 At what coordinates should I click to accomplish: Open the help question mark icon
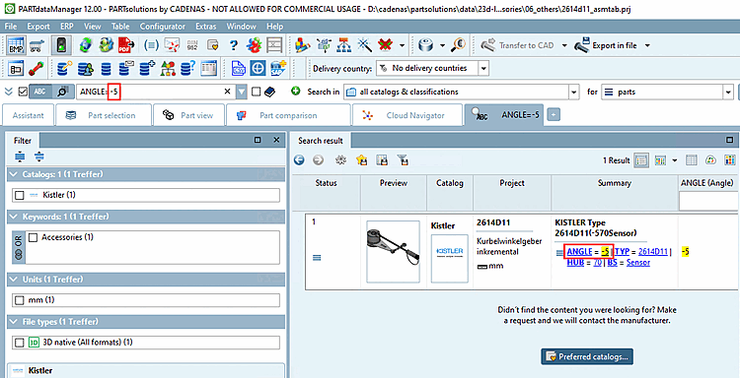click(x=234, y=45)
